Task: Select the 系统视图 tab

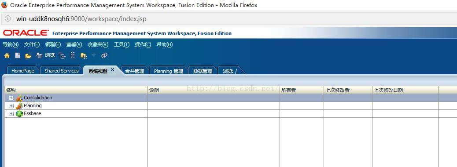Action: [x=98, y=71]
